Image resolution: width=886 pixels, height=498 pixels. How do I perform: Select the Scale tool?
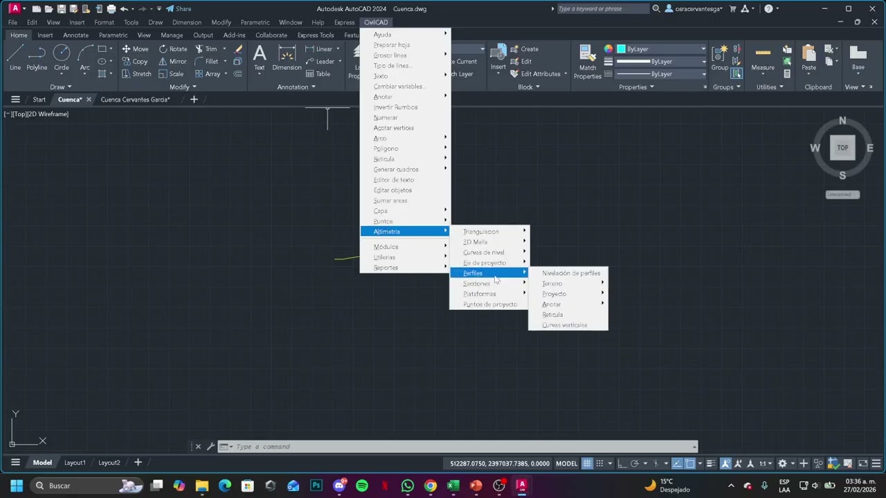(x=171, y=74)
